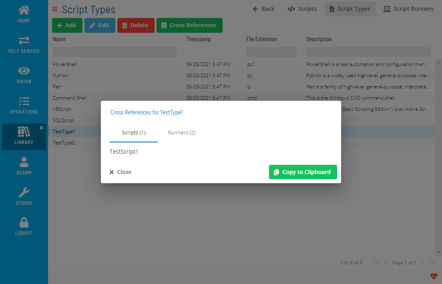Screen dimensions: 442x284
Task: Select the Self Service sidebar icon
Action: [24, 44]
